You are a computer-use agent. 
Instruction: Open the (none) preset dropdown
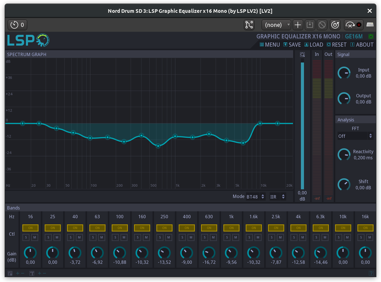point(276,25)
